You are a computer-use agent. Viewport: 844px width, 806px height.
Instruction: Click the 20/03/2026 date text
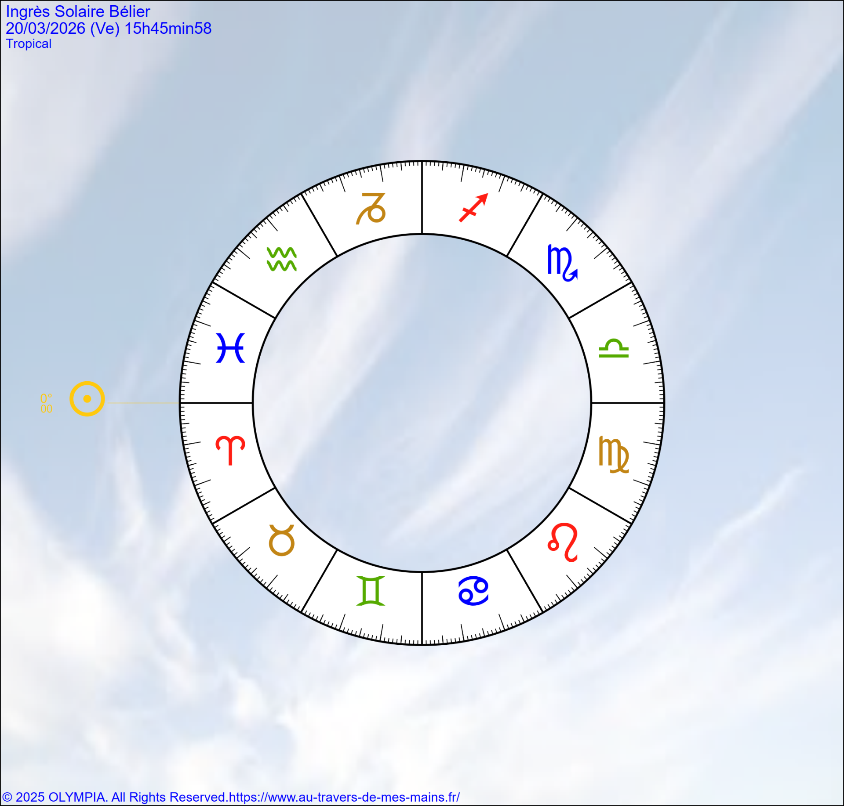45,29
